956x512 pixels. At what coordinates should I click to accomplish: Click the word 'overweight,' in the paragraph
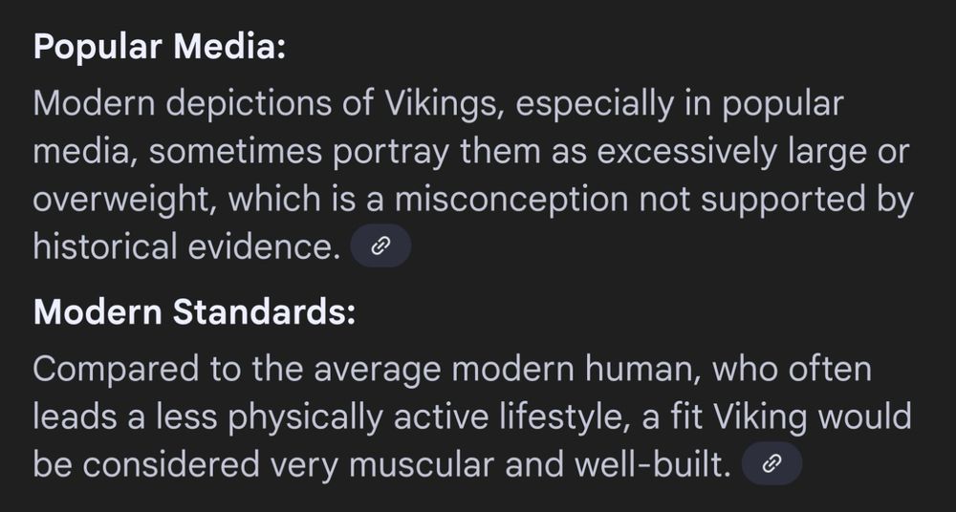click(x=125, y=199)
